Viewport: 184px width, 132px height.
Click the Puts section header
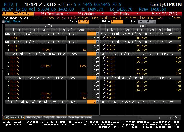pos(143,26)
